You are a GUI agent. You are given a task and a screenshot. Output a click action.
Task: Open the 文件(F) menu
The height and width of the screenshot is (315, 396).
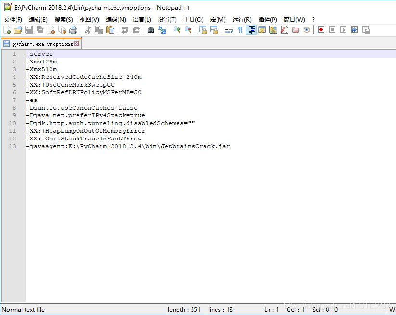[x=13, y=20]
